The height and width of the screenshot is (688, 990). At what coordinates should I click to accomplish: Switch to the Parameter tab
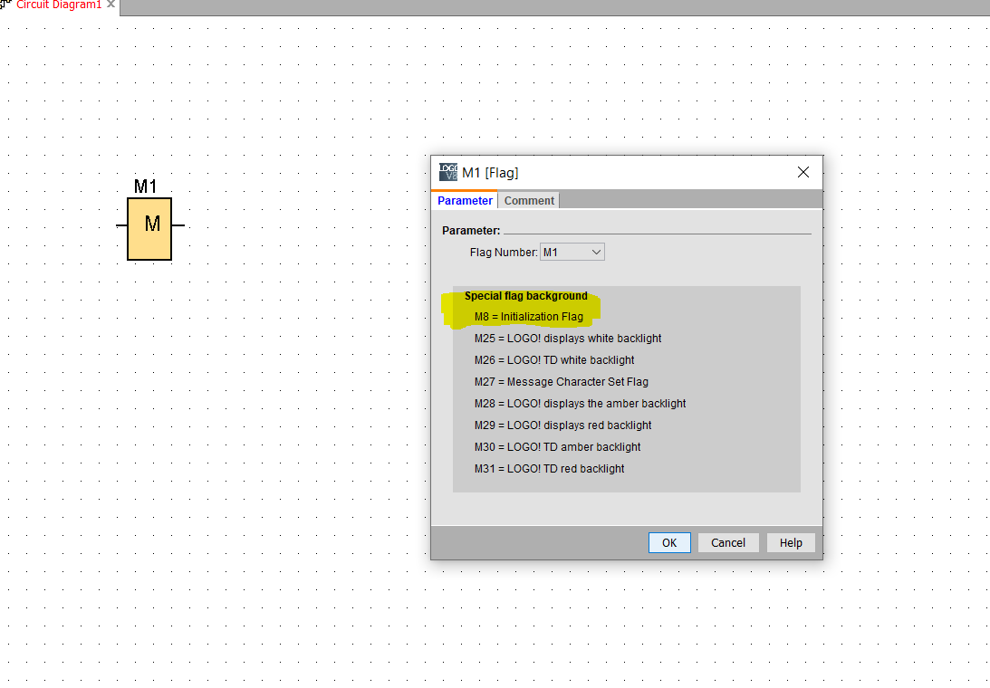tap(465, 200)
